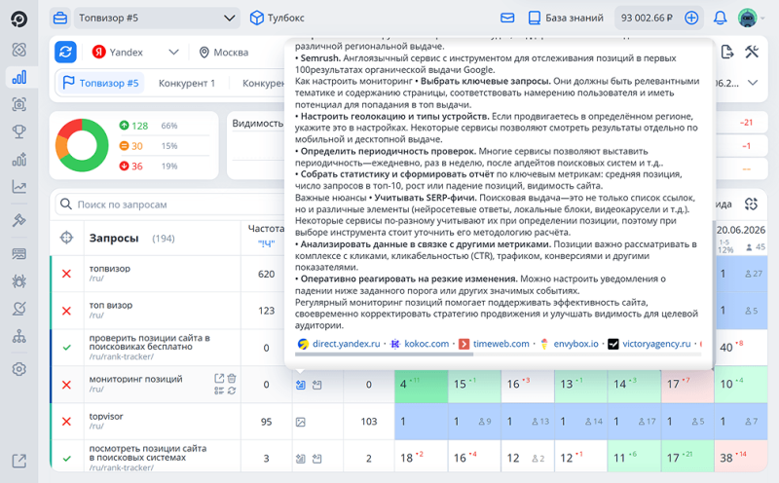Click the !Ч frequency type link
Image resolution: width=779 pixels, height=483 pixels.
(266, 243)
